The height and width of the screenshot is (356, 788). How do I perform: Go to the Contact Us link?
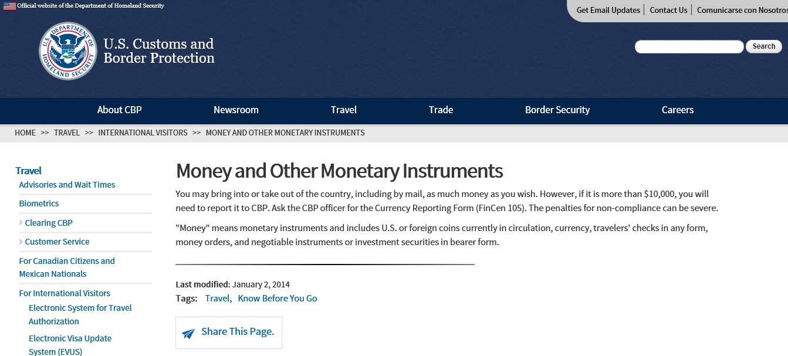(x=668, y=10)
